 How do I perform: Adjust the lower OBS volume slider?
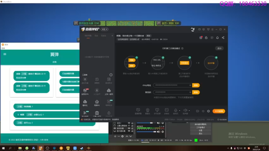(147, 132)
